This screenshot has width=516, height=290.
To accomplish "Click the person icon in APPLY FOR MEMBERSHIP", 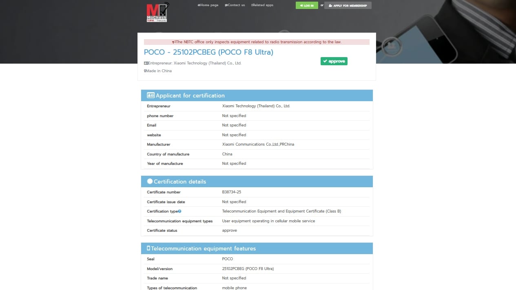I will click(330, 5).
